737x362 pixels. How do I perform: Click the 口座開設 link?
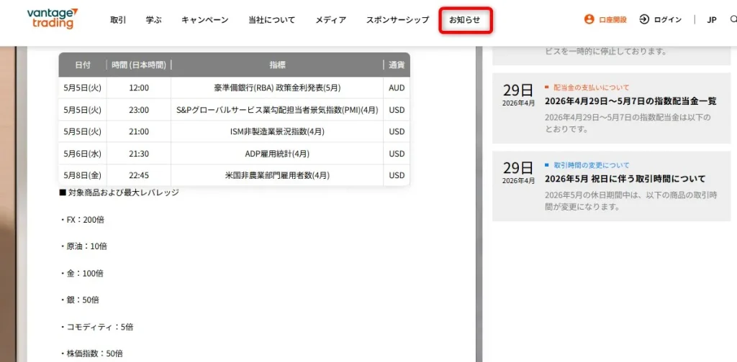click(x=613, y=19)
